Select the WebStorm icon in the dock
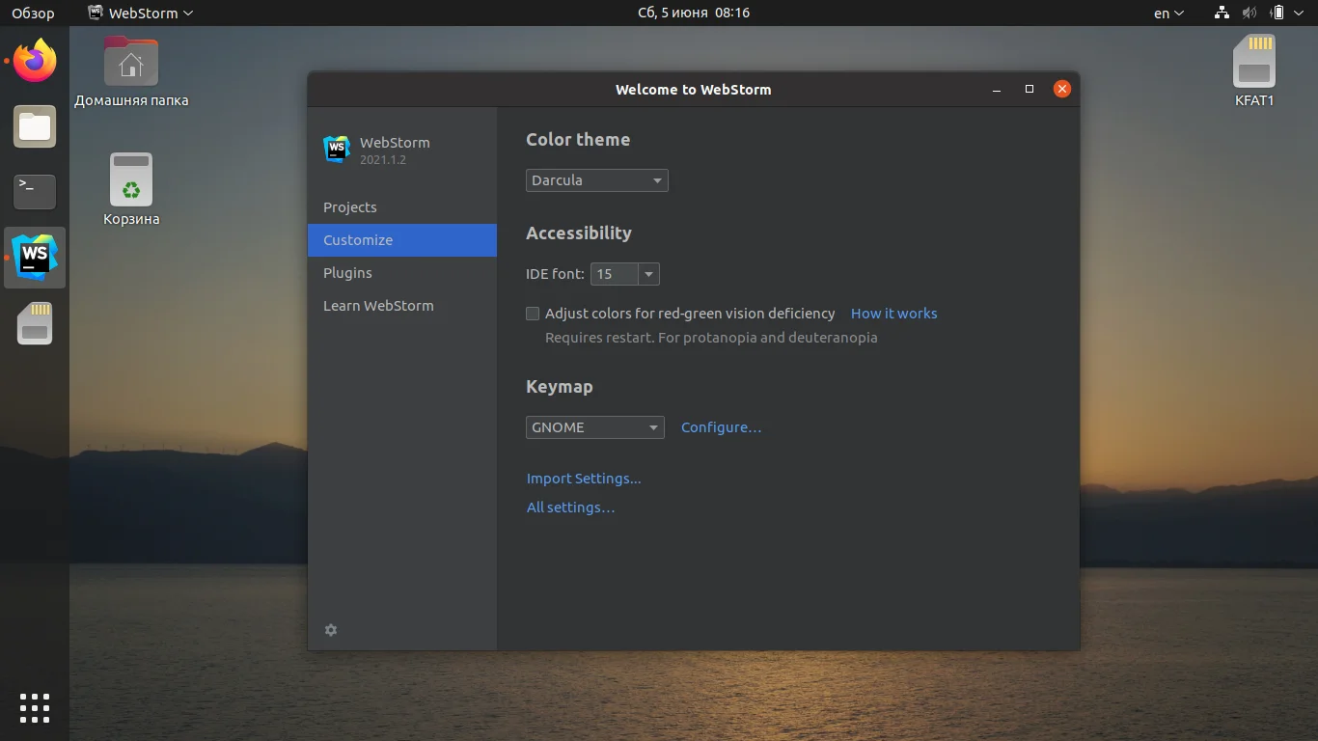The image size is (1318, 741). [x=35, y=258]
